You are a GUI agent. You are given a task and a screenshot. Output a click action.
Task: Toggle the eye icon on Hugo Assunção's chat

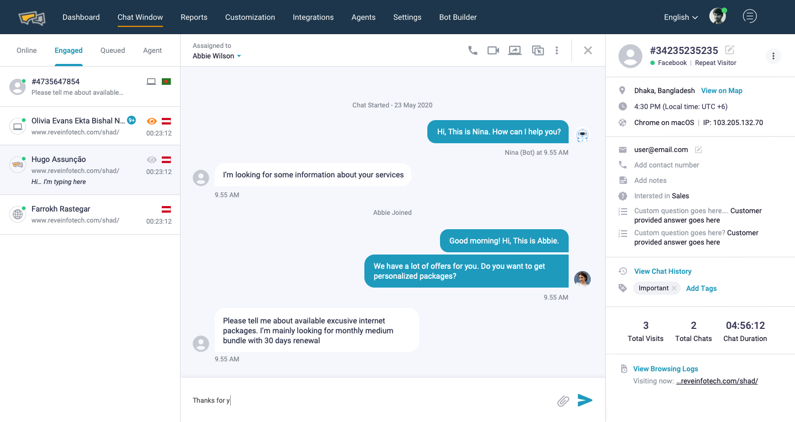point(152,159)
